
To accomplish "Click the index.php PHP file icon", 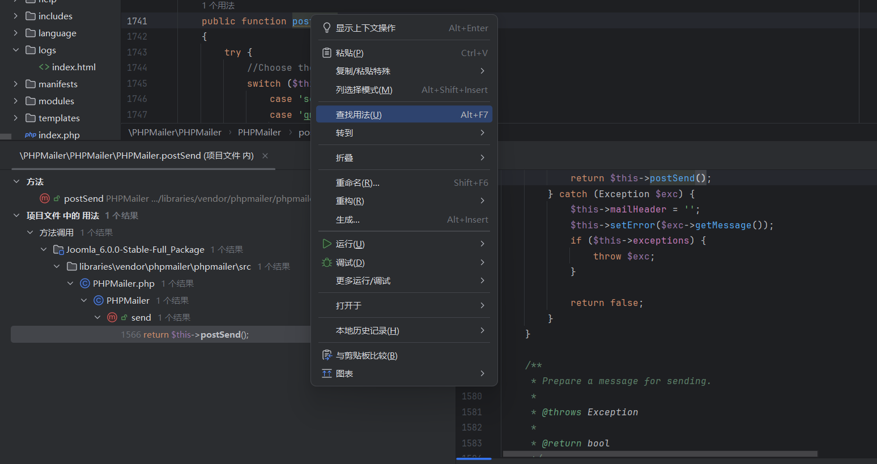I will (x=31, y=135).
